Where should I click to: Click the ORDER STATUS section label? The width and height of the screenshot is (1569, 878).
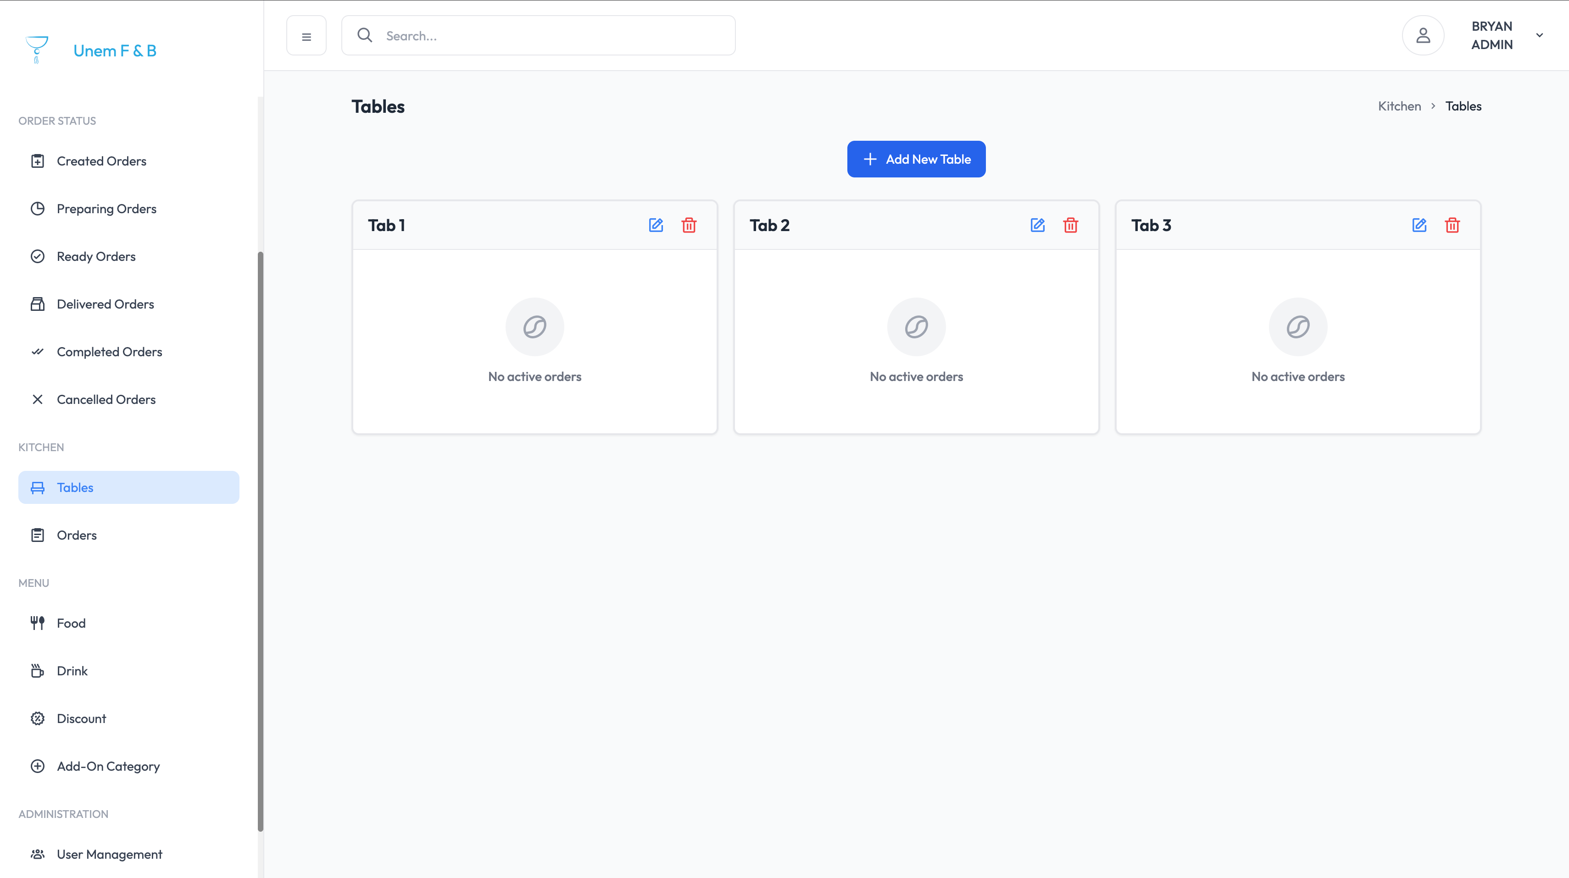(x=57, y=121)
